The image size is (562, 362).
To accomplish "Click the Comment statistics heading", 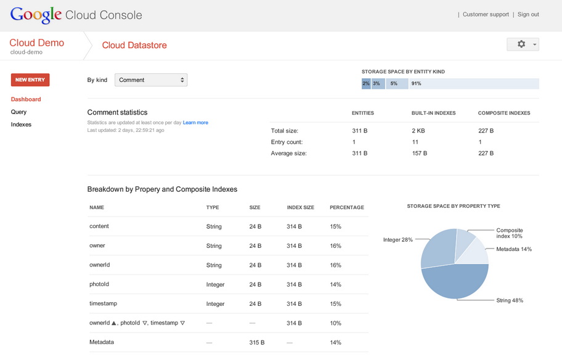I will pos(117,112).
